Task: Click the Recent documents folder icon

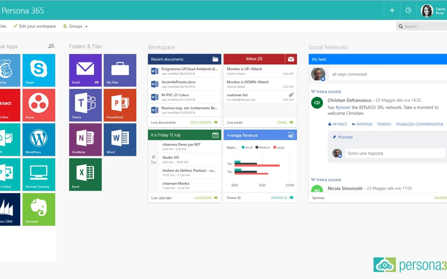Action: click(215, 59)
